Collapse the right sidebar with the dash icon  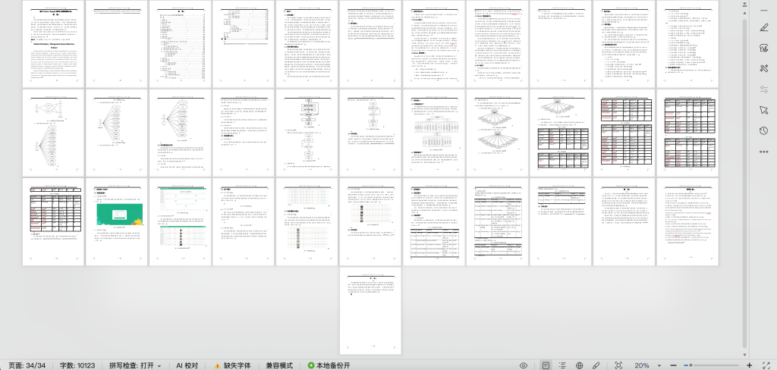point(763,10)
